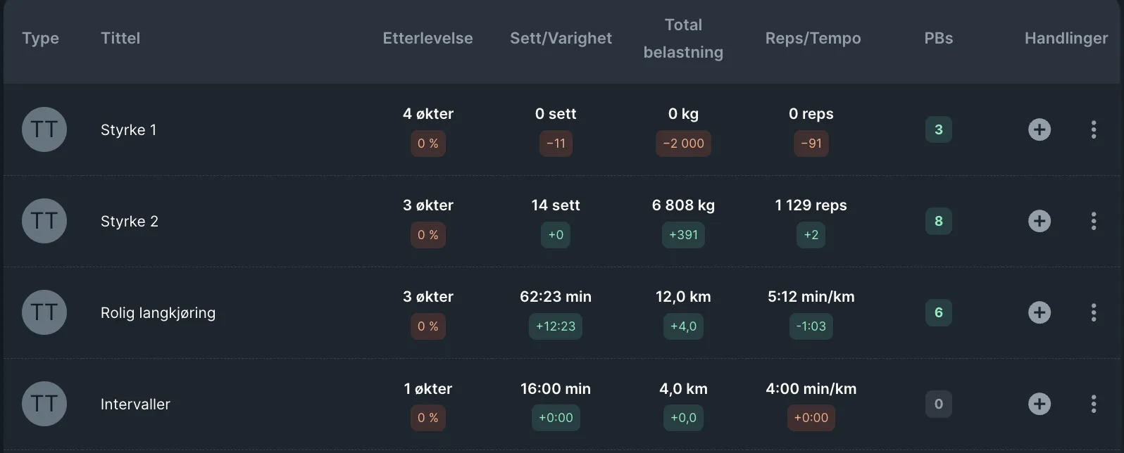This screenshot has width=1124, height=453.
Task: Click the PBs badge showing 6
Action: pyautogui.click(x=938, y=312)
